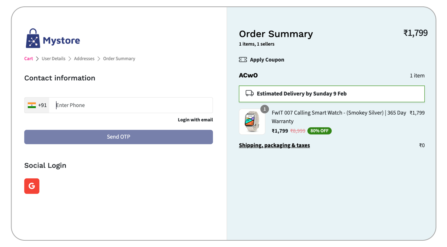Sign in with the Google icon
Screen dimensions: 447x247
tap(32, 186)
